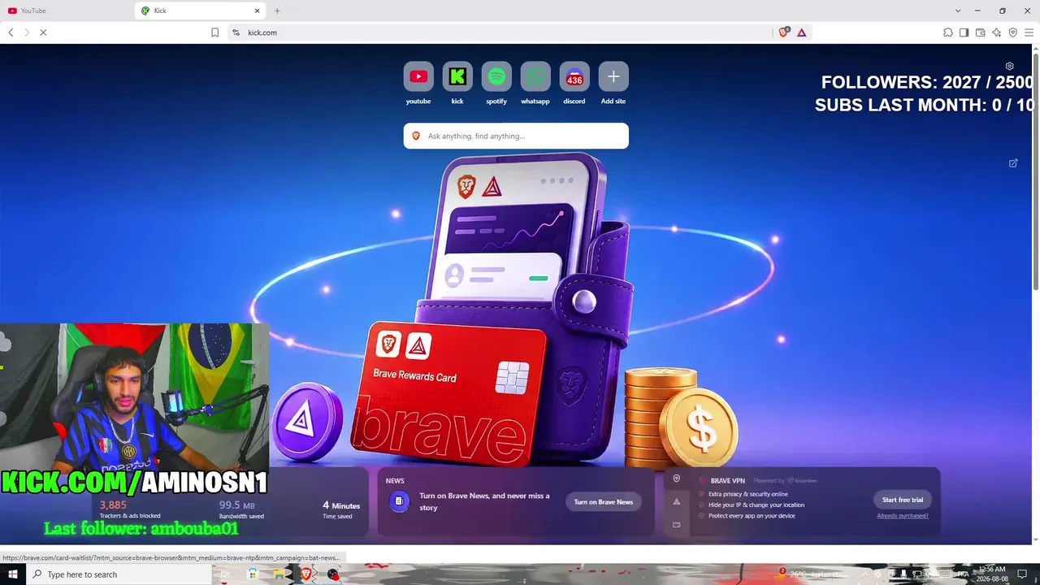Click the Start free trial button

pos(903,500)
